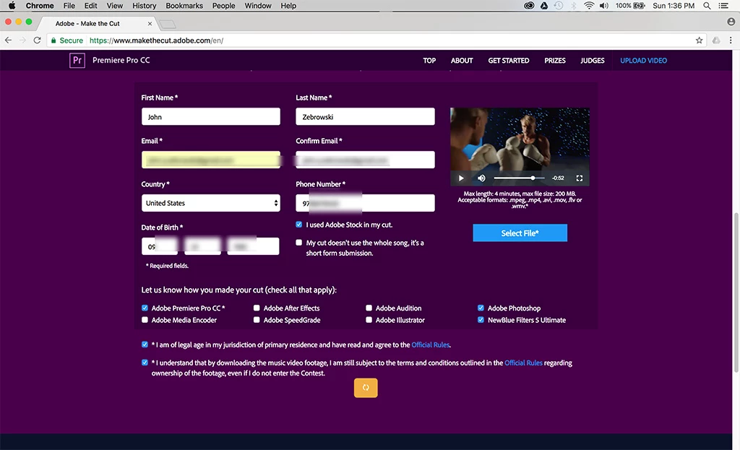740x450 pixels.
Task: Adjust the video player progress slider
Action: coord(519,178)
